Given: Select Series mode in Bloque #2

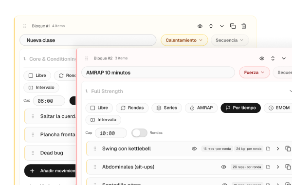Looking at the screenshot, I should pyautogui.click(x=166, y=108).
